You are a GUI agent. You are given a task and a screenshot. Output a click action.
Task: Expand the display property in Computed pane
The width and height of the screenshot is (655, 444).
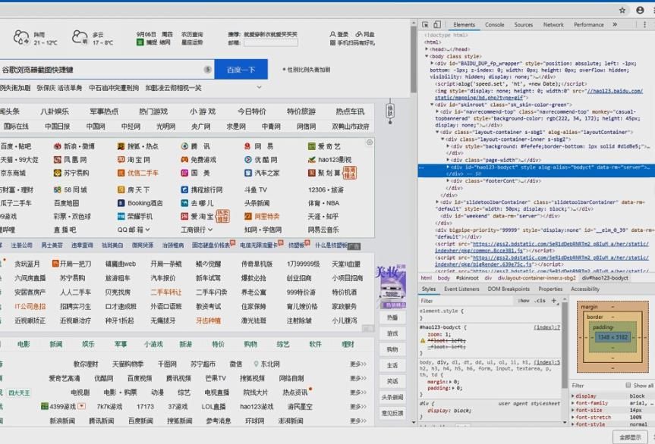573,396
